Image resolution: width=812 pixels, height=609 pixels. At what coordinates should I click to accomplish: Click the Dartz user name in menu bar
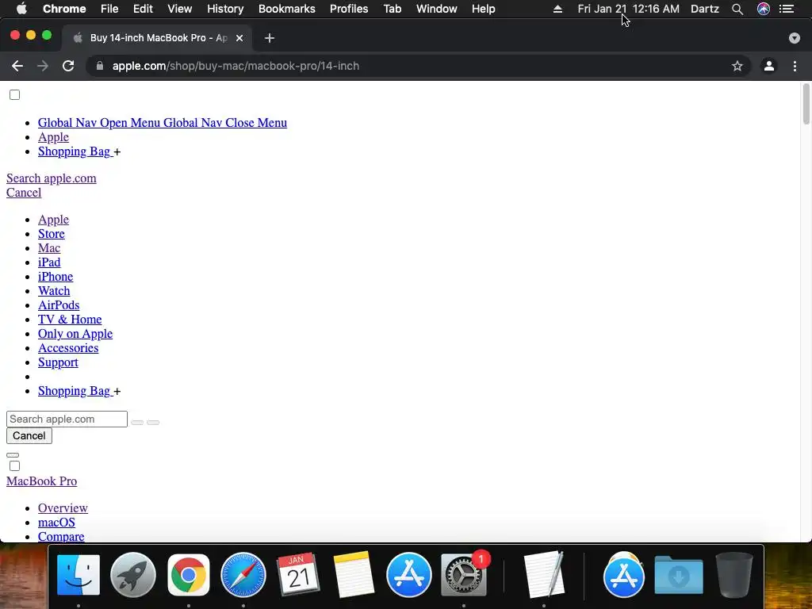[705, 9]
